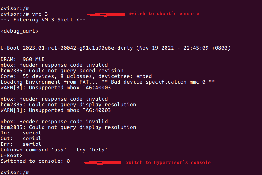Click the red arrow beside 'Switched to console'
Image resolution: width=262 pixels, height=175 pixels.
point(103,162)
